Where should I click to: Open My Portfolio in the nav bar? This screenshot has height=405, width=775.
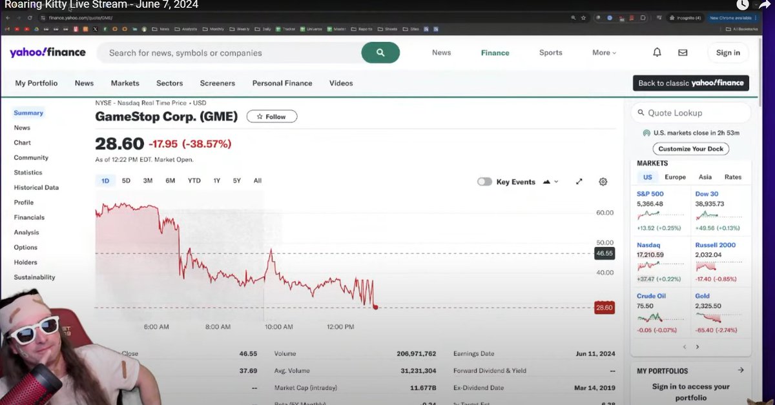click(36, 83)
